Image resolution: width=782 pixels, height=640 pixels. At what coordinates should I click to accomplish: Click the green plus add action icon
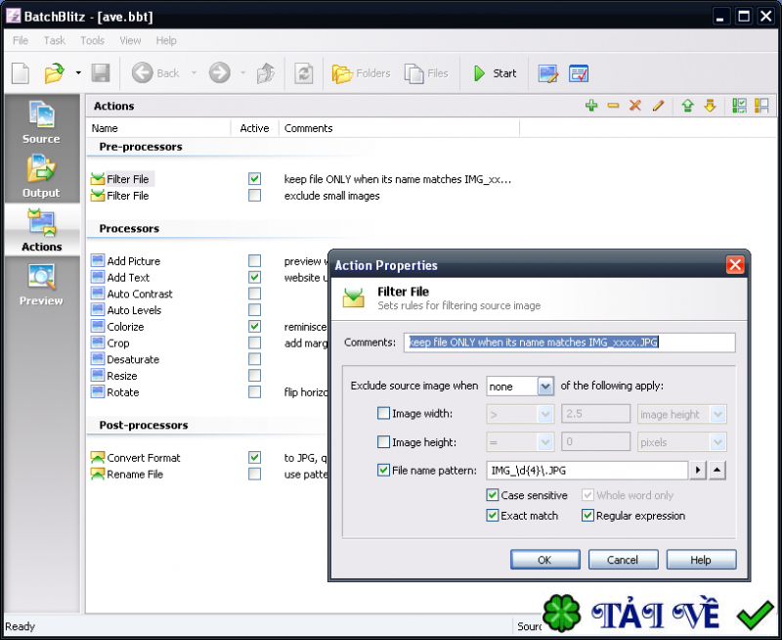[591, 106]
